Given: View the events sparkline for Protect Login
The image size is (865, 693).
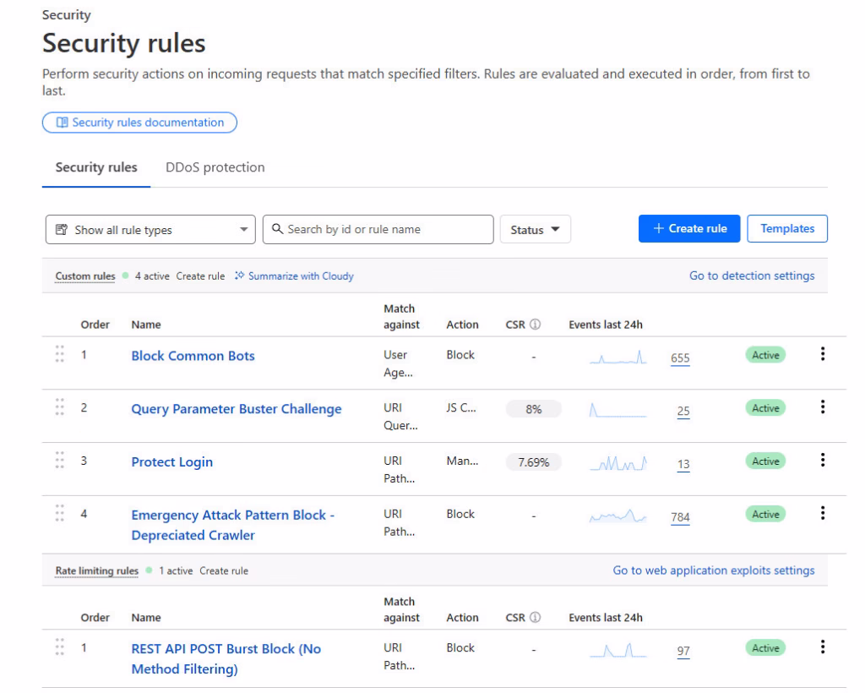Looking at the screenshot, I should 617,463.
